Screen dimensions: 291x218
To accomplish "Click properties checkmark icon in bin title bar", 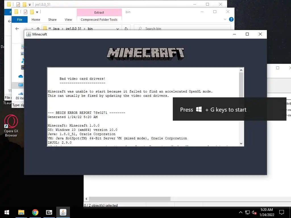I will [26, 12].
